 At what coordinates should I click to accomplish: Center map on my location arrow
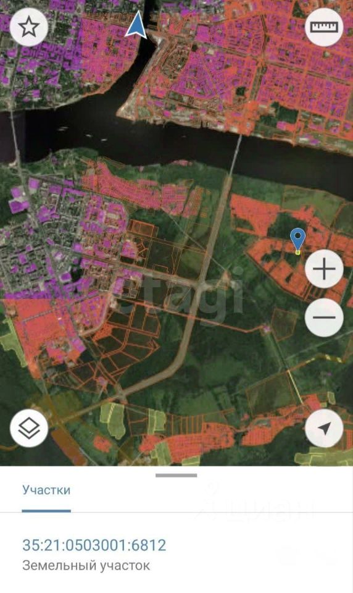[324, 428]
